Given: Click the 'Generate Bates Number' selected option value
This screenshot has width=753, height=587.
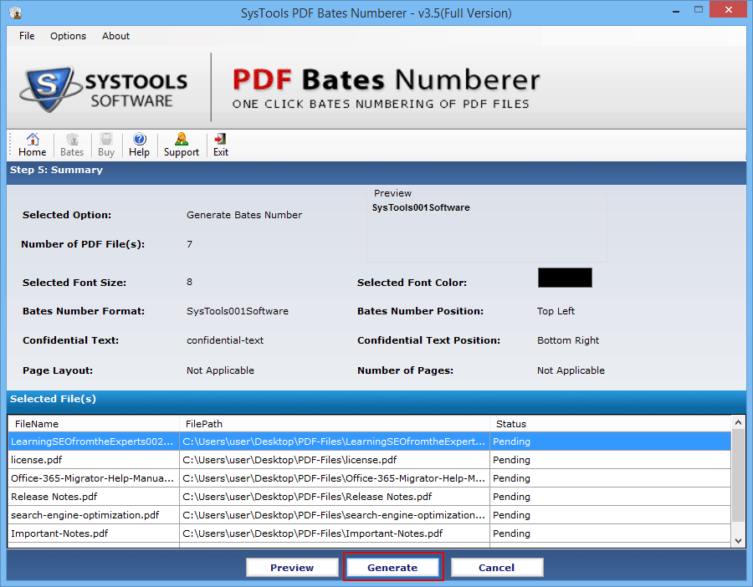Looking at the screenshot, I should click(244, 215).
